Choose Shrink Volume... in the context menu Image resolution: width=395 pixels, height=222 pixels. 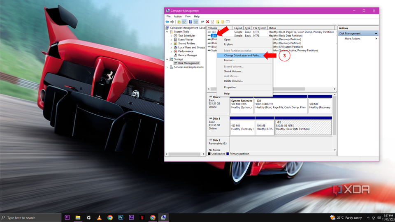(244, 71)
